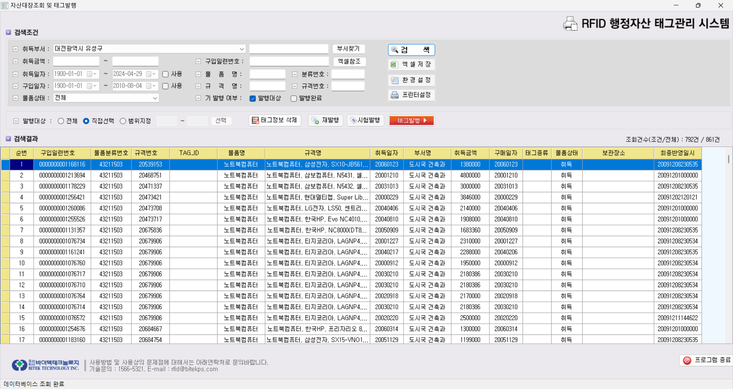Click the BITEK Technology logo
The height and width of the screenshot is (389, 733).
click(x=45, y=365)
